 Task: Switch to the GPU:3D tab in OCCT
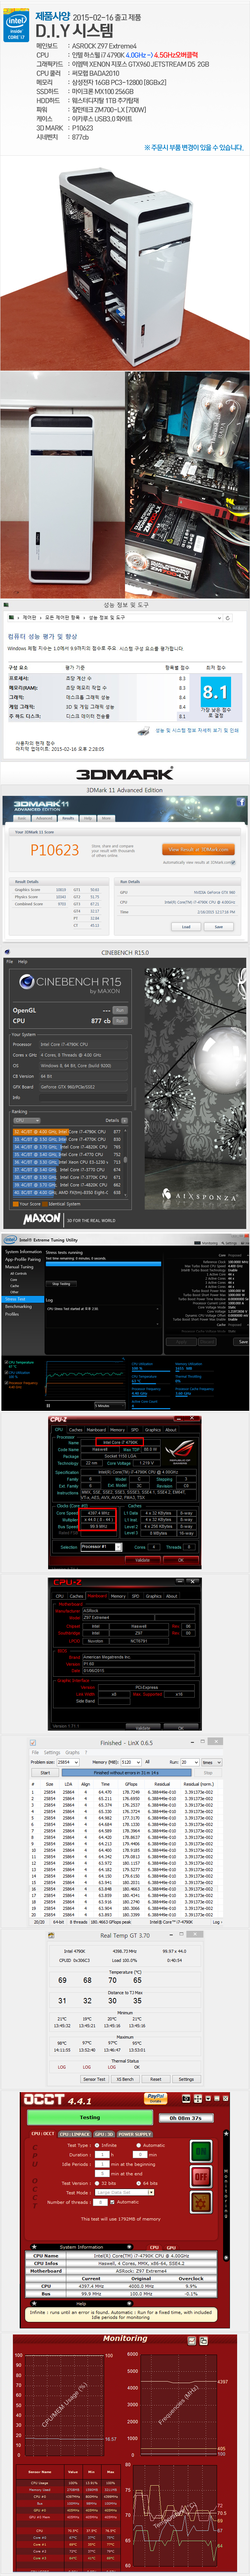click(x=103, y=2134)
